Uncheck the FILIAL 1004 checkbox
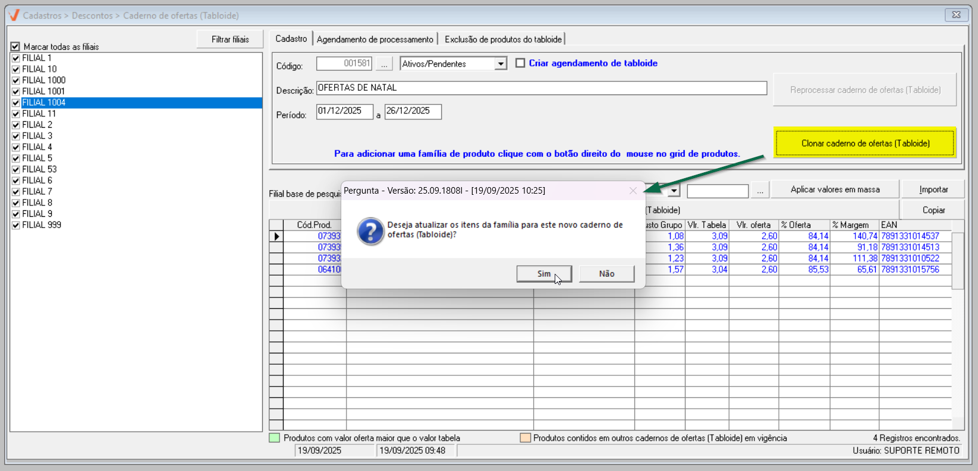978x471 pixels. pyautogui.click(x=16, y=103)
